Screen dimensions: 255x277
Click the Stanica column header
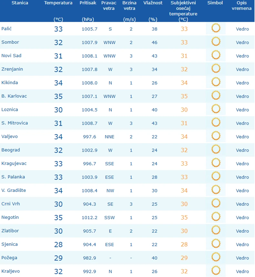pyautogui.click(x=20, y=3)
